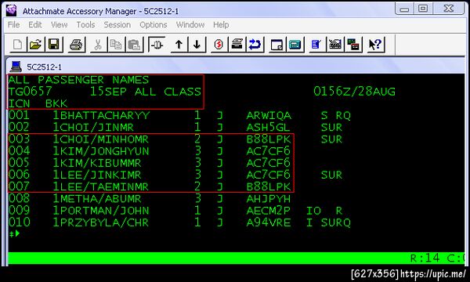The width and height of the screenshot is (470, 282).
Task: Select passenger 1LEE/JINKIMR
Action: point(97,175)
